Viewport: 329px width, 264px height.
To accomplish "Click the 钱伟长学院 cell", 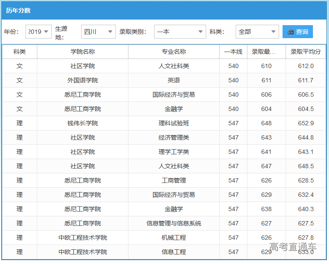I will [x=82, y=123].
